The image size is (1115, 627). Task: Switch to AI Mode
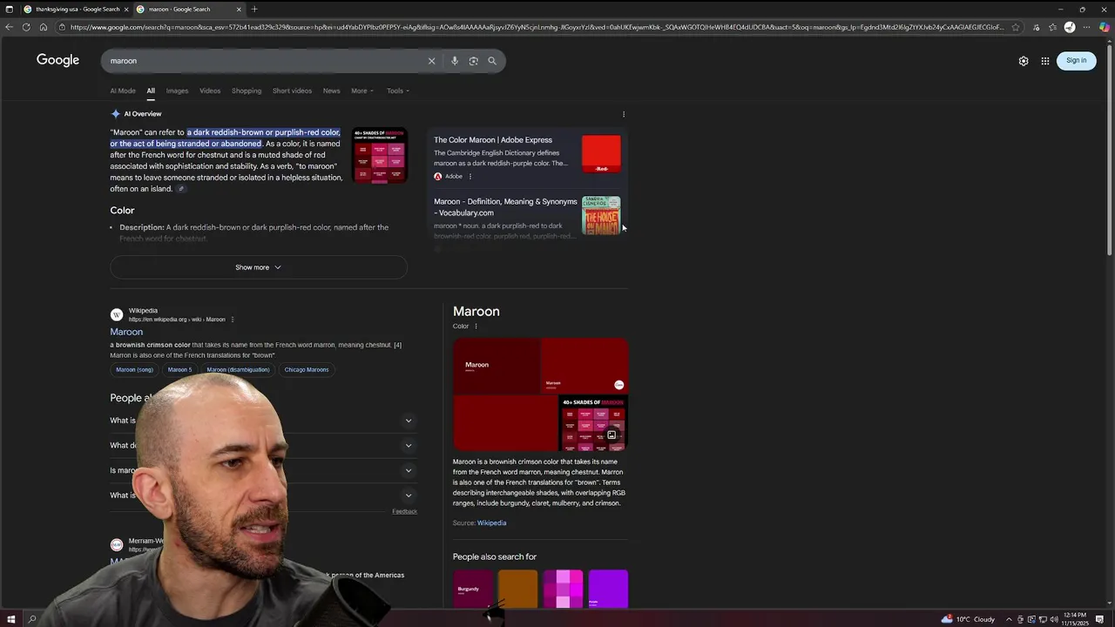pyautogui.click(x=123, y=91)
